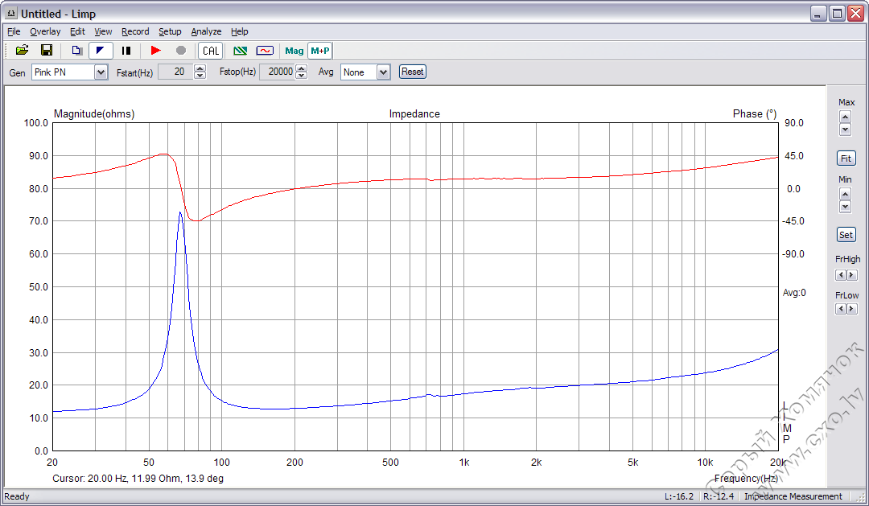Click the impedance peak on the blue curve
The width and height of the screenshot is (869, 506).
point(180,213)
